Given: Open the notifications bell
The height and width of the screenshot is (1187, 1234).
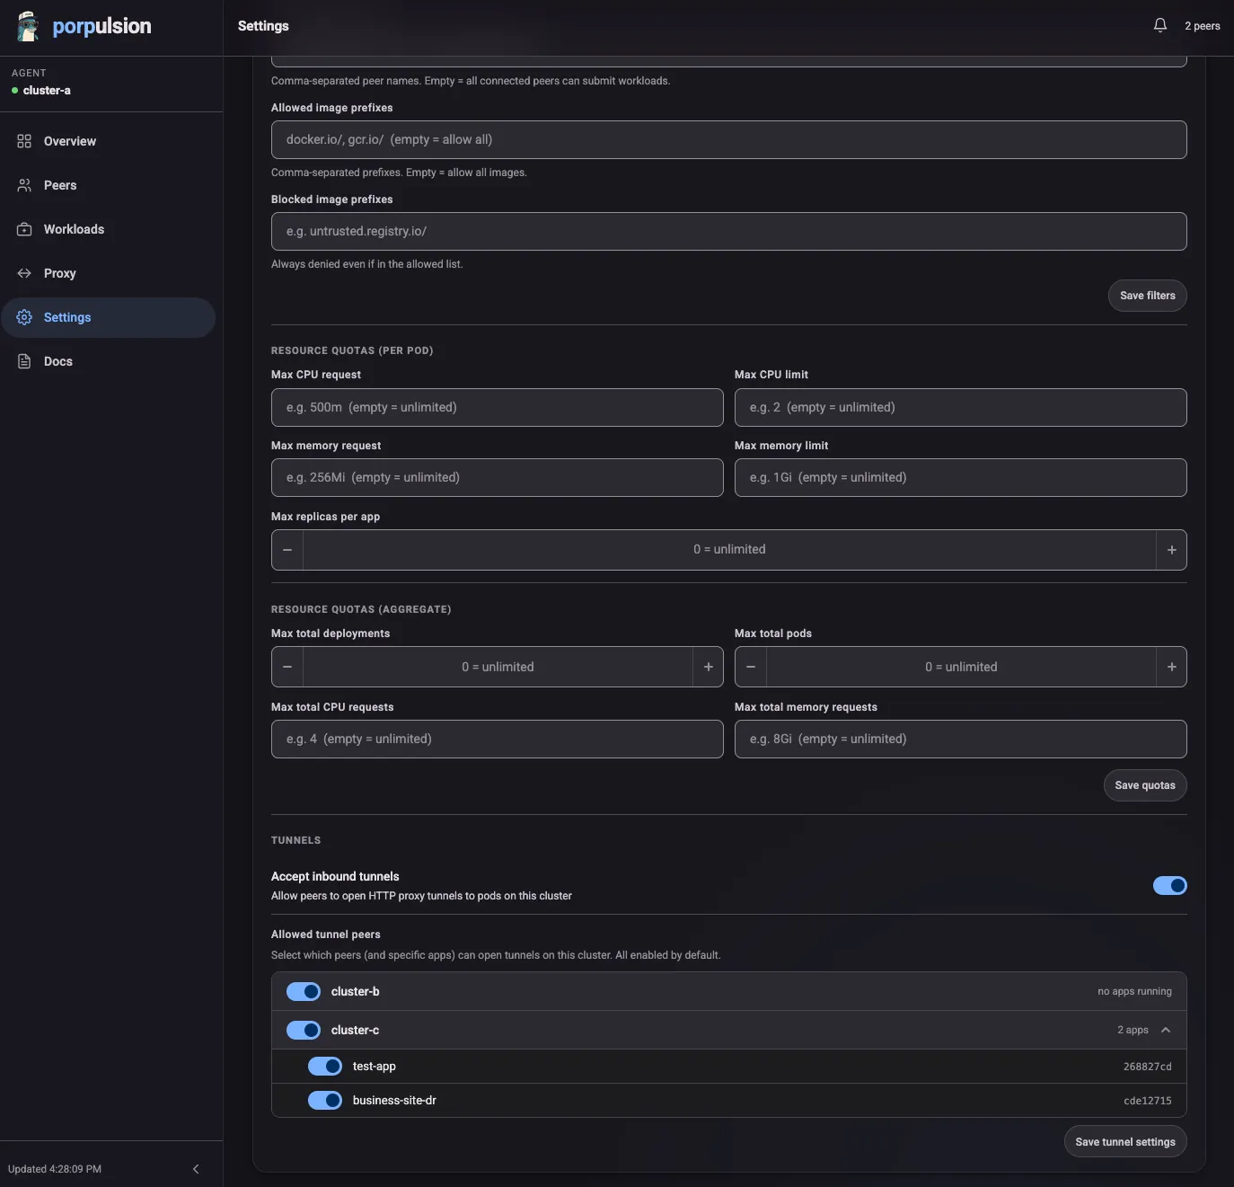Looking at the screenshot, I should (x=1159, y=25).
